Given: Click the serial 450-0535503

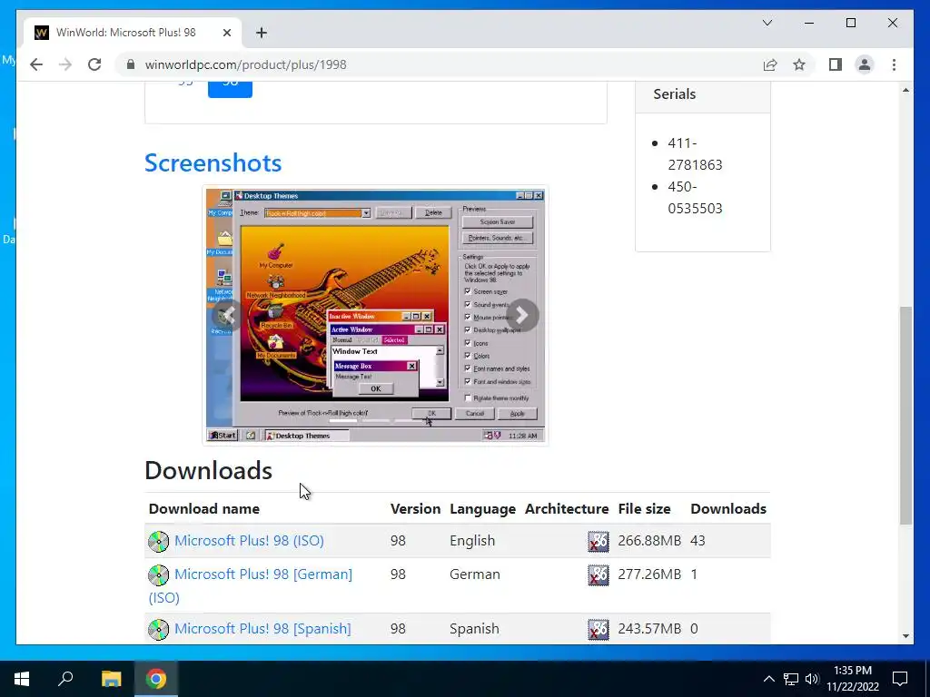Looking at the screenshot, I should coord(695,197).
